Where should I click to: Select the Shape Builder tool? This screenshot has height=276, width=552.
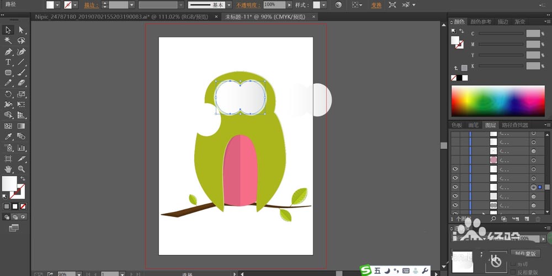click(x=8, y=115)
